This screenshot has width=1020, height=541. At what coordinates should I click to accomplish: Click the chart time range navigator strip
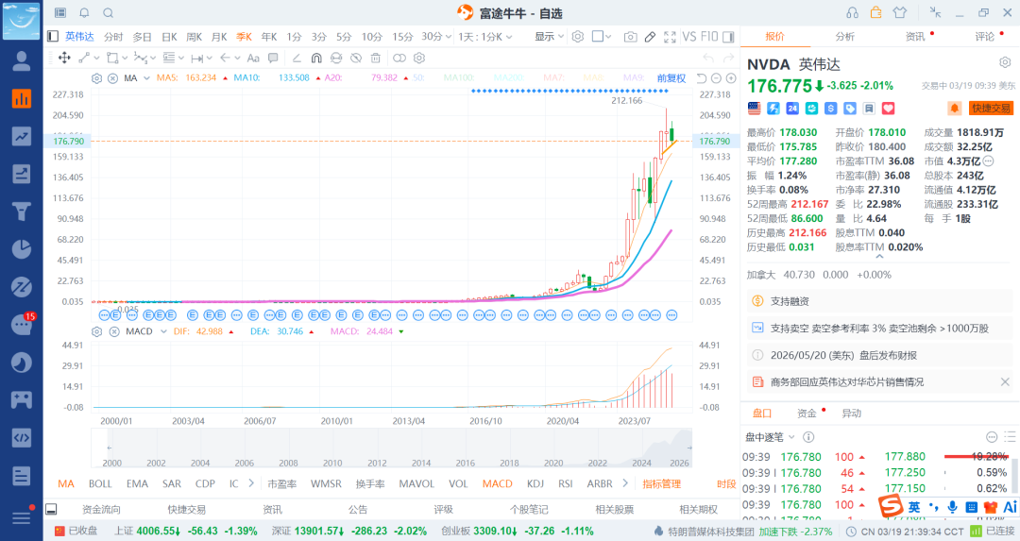pyautogui.click(x=392, y=448)
